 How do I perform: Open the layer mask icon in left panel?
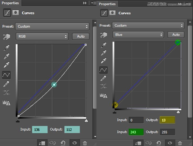pyautogui.click(x=15, y=13)
